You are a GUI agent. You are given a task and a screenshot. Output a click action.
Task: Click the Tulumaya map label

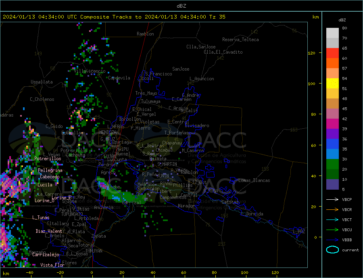click(x=151, y=101)
